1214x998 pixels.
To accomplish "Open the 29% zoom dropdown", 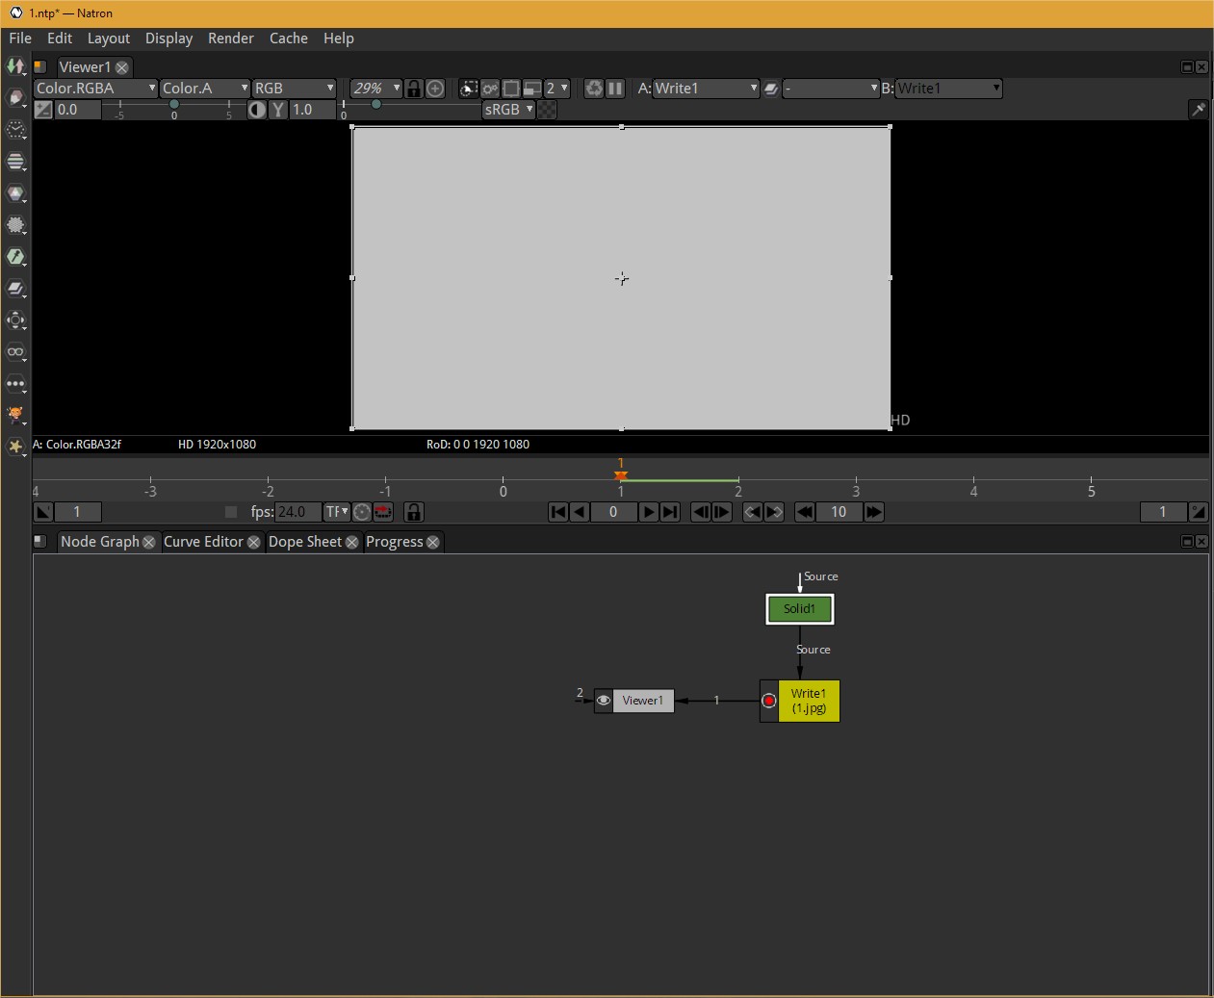I will point(375,89).
